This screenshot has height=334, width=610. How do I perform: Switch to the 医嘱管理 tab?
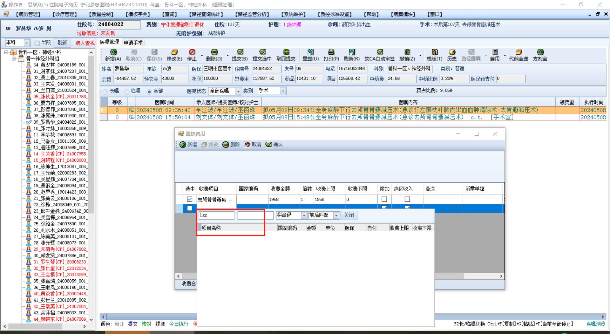click(x=110, y=42)
